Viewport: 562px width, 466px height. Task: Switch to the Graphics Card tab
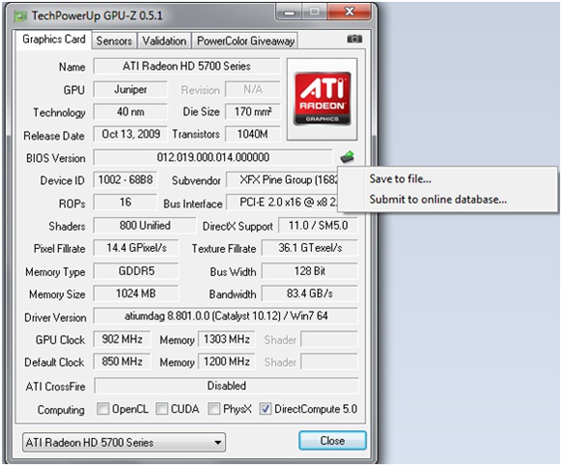tap(53, 39)
